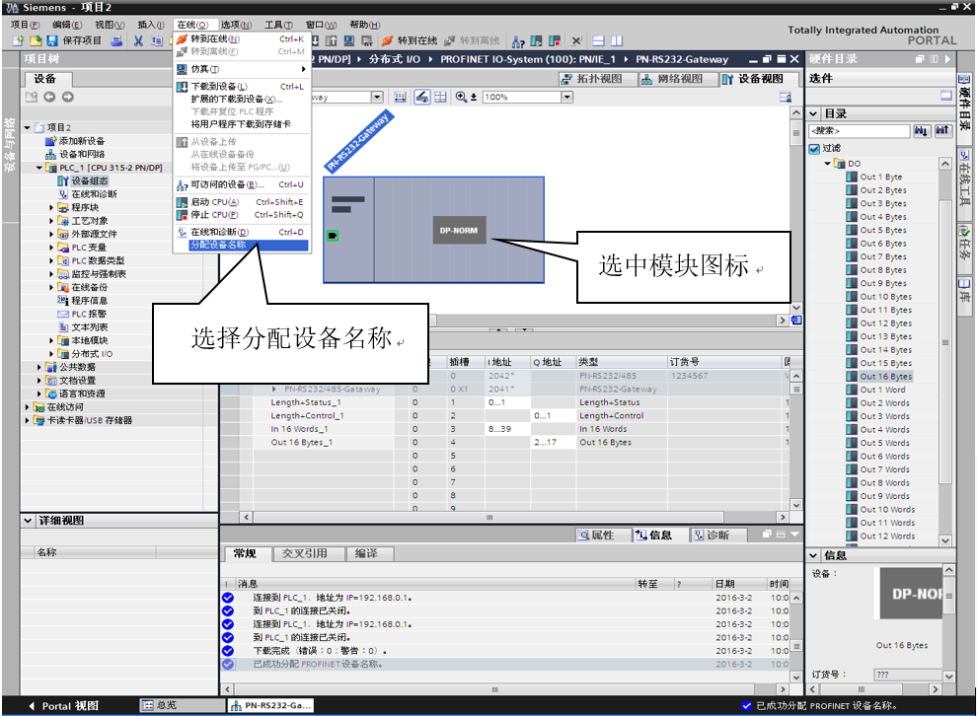
Task: Click the 转到在线 plug icon in toolbar
Action: [387, 41]
